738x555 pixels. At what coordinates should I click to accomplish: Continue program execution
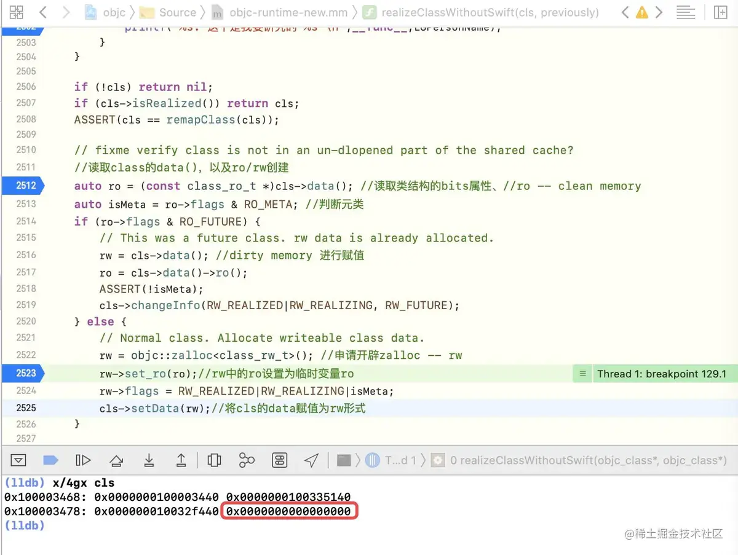click(x=83, y=460)
